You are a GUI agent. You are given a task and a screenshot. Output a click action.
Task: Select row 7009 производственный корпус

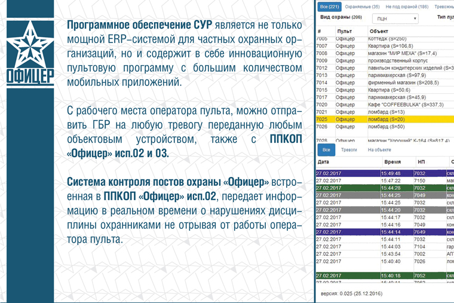coord(385,60)
